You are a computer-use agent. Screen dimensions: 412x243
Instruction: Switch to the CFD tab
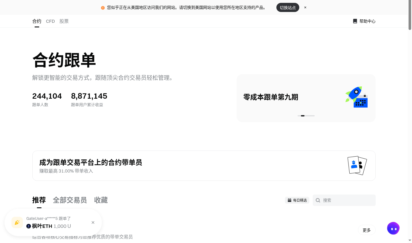point(50,21)
